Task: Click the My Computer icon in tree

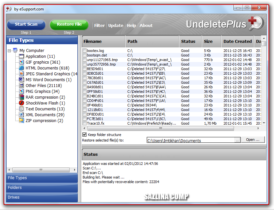Action: coord(15,50)
